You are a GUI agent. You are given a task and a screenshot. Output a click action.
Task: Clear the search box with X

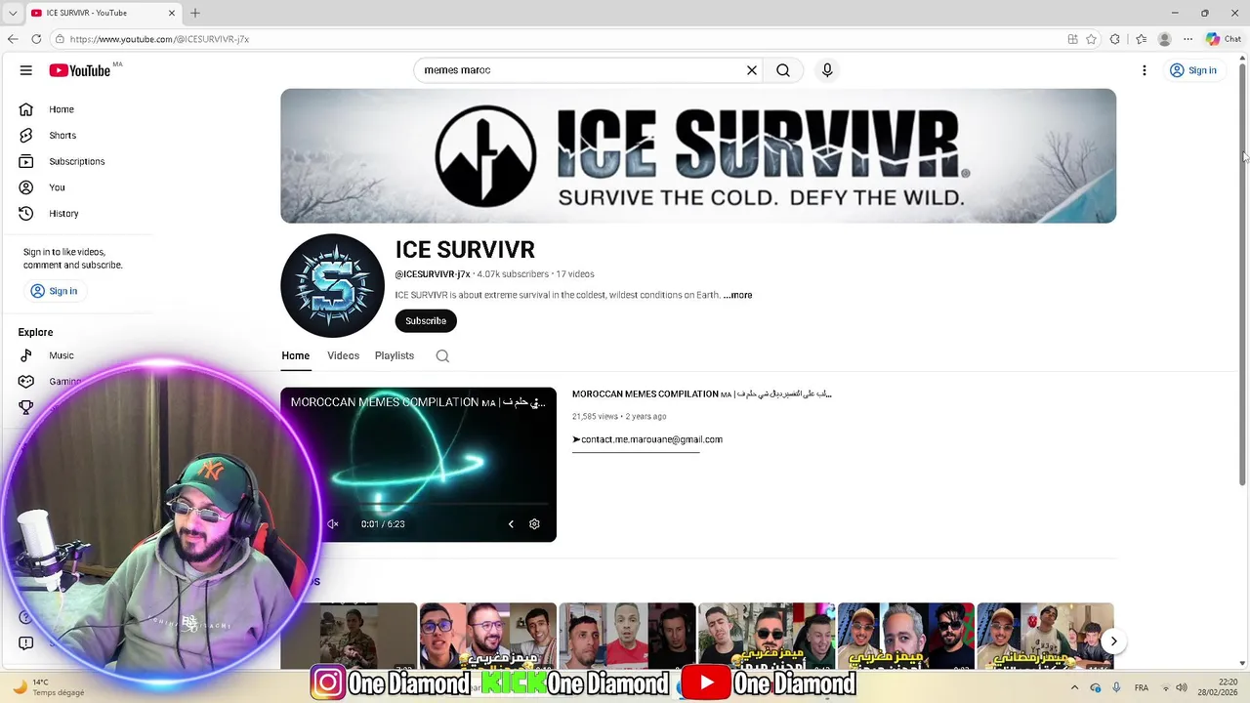752,70
